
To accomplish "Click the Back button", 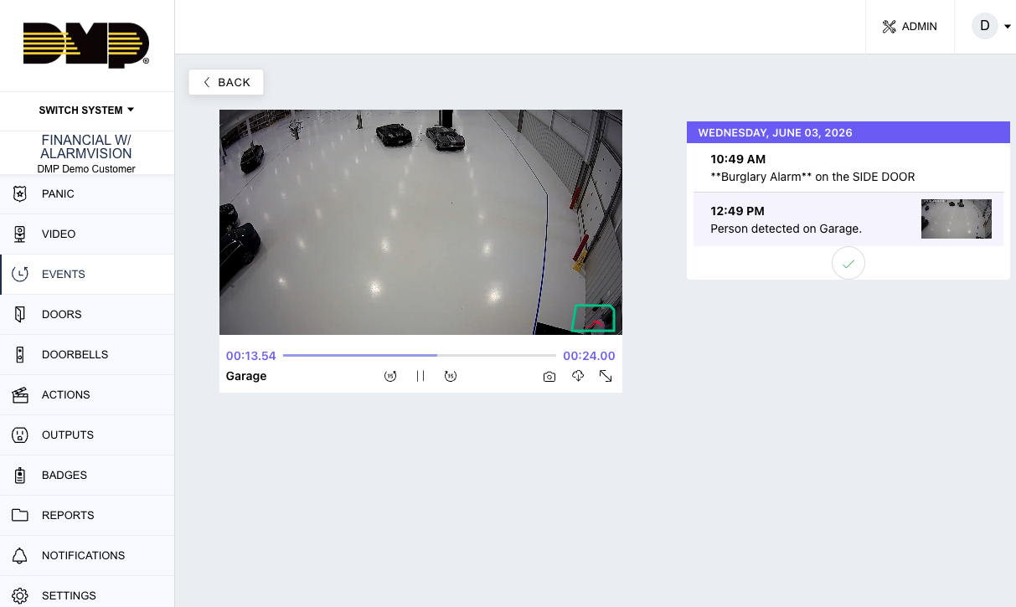I will tap(226, 82).
